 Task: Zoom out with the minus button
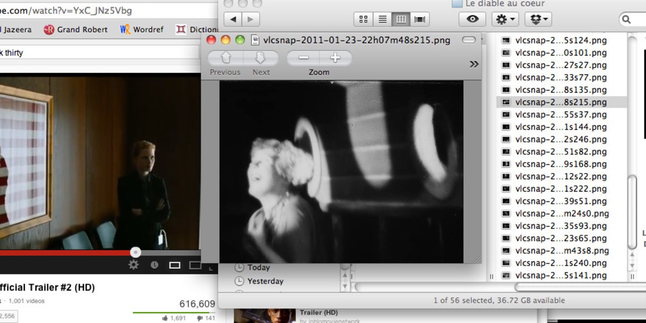pyautogui.click(x=303, y=58)
